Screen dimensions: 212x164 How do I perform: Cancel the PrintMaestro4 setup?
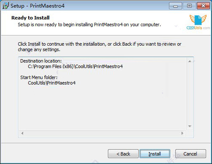click(191, 154)
